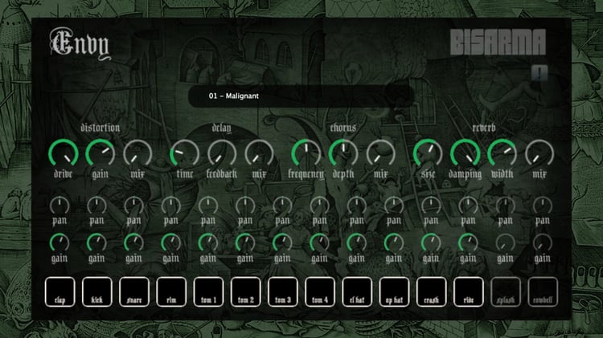603x338 pixels.
Task: Click the tom 2 gain knob
Action: pos(245,243)
